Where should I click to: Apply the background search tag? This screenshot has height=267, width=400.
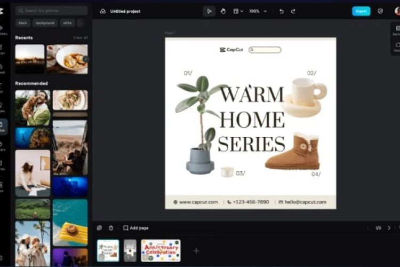45,23
